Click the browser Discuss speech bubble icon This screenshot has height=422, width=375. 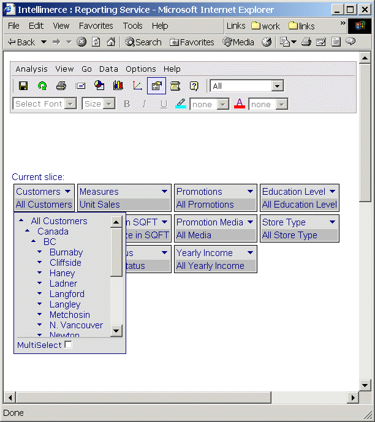(x=350, y=41)
